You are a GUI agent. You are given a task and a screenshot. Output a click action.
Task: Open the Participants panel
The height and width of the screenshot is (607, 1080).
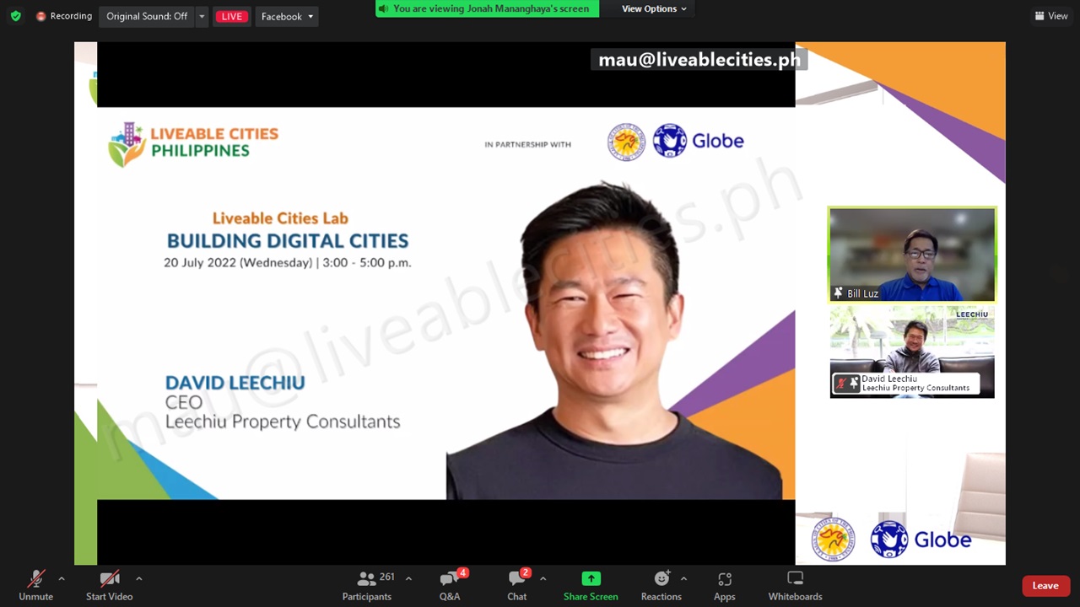coord(367,585)
